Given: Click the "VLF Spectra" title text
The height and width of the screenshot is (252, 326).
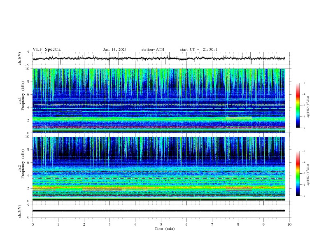Looking at the screenshot, I should pos(47,49).
